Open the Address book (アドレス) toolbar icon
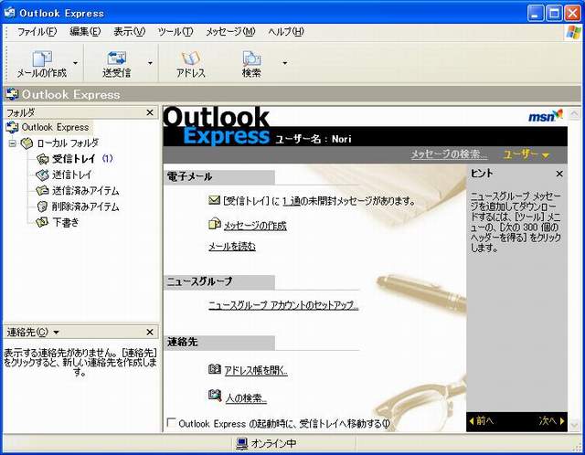585x455 pixels. click(191, 58)
